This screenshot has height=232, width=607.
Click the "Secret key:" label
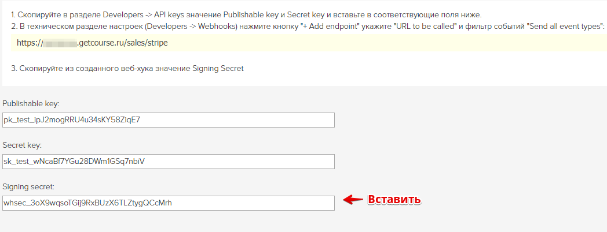21,145
